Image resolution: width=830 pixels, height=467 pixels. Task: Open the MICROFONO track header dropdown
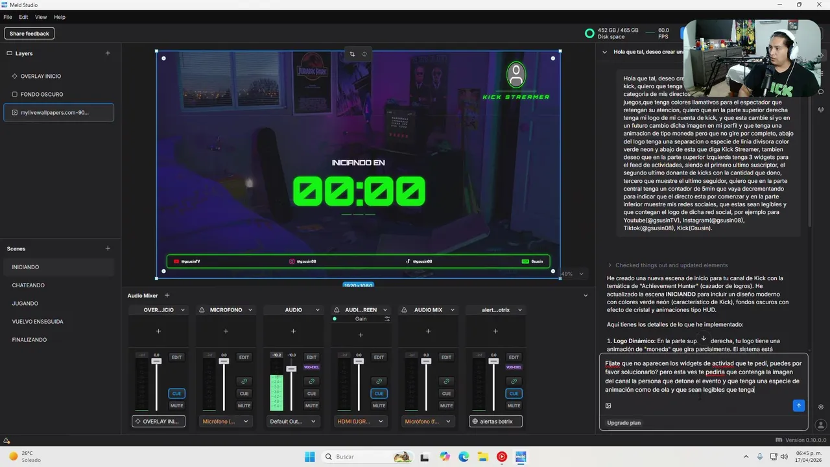(x=250, y=310)
